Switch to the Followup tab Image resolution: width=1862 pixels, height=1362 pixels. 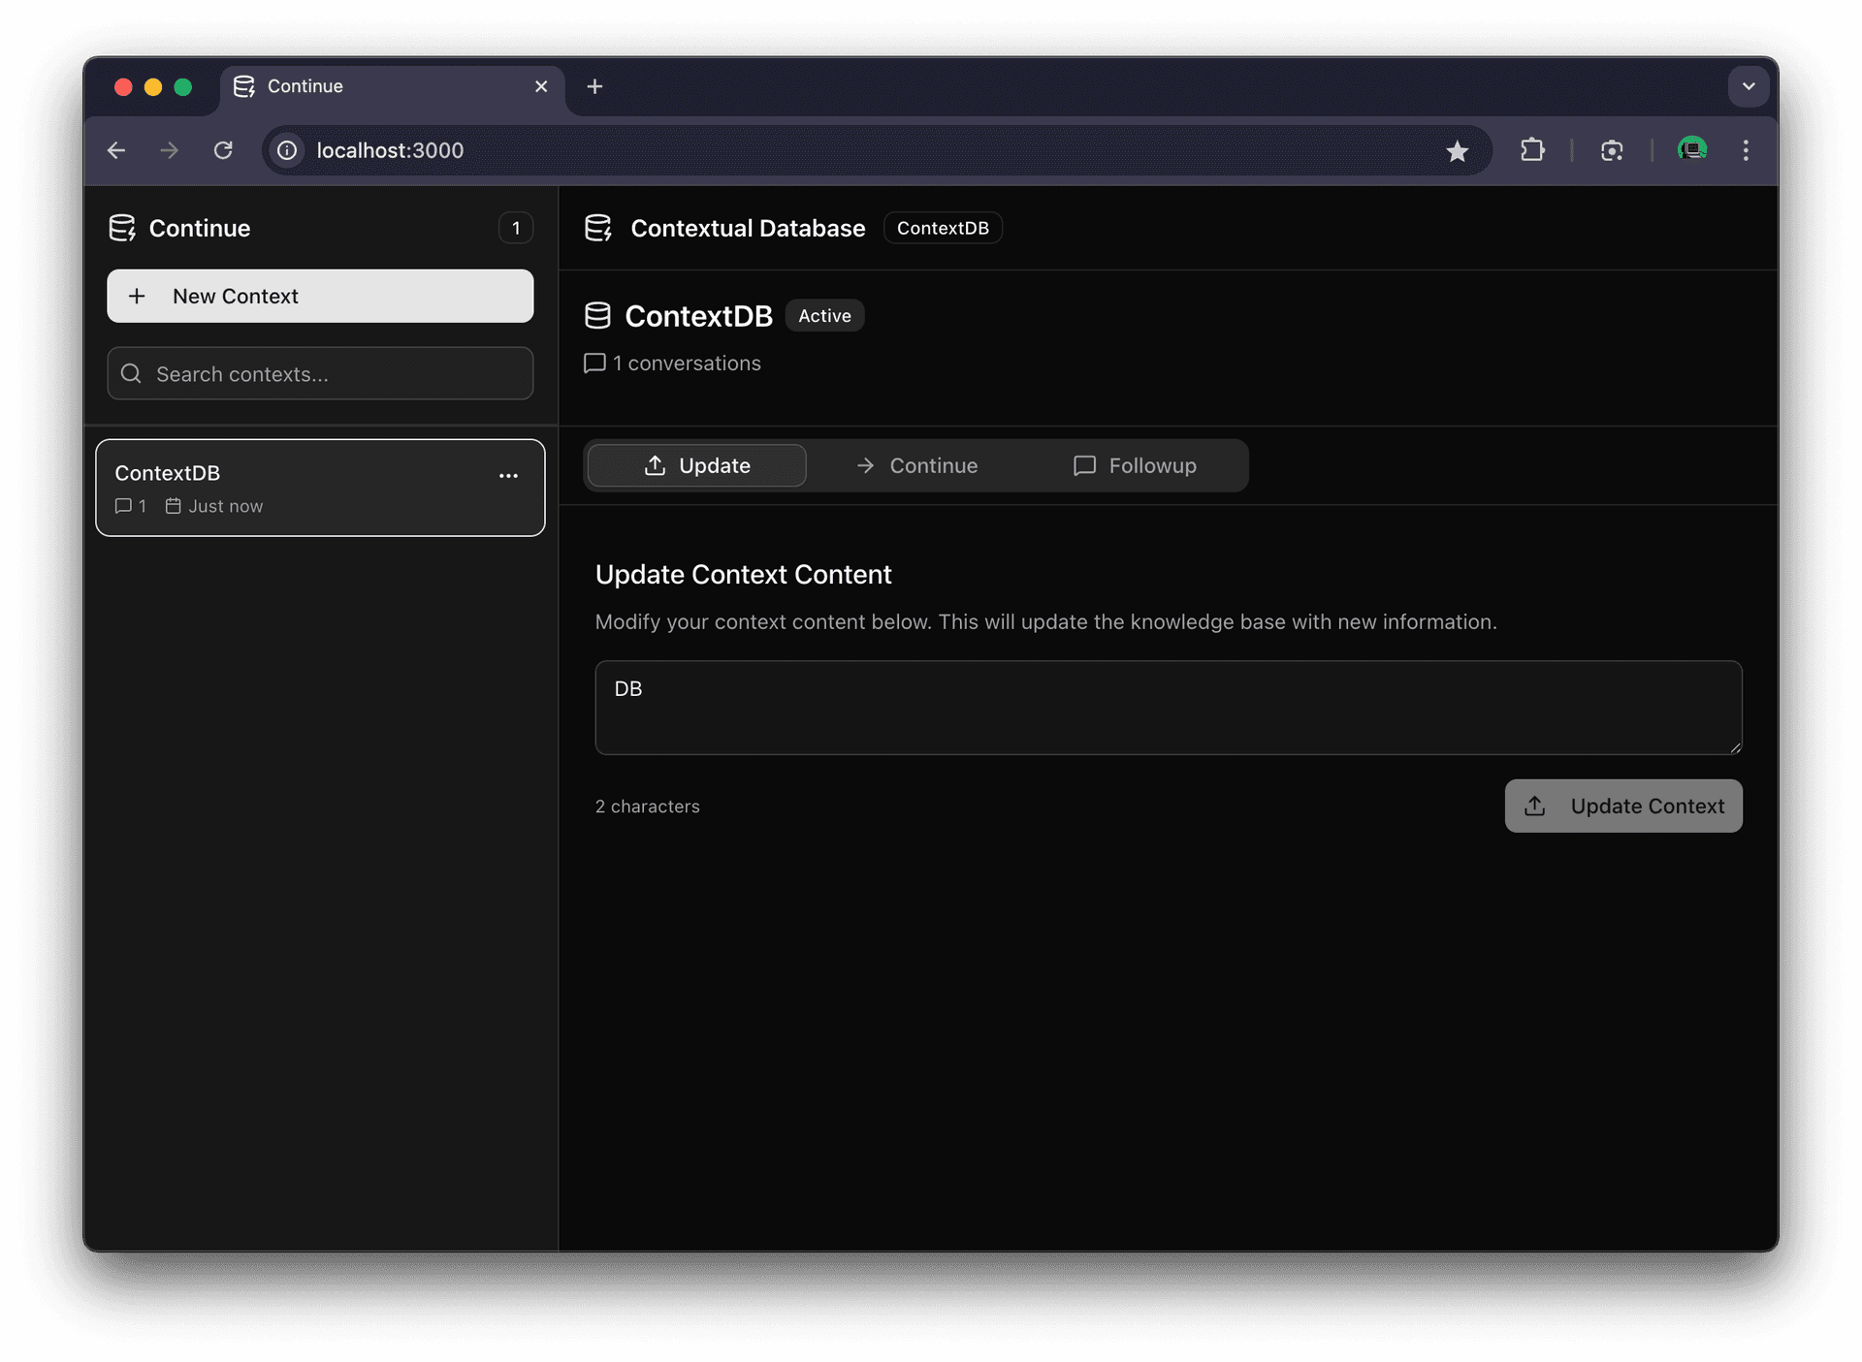click(x=1135, y=466)
